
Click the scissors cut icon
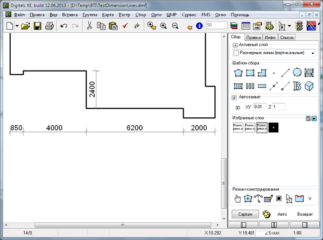pos(89,25)
